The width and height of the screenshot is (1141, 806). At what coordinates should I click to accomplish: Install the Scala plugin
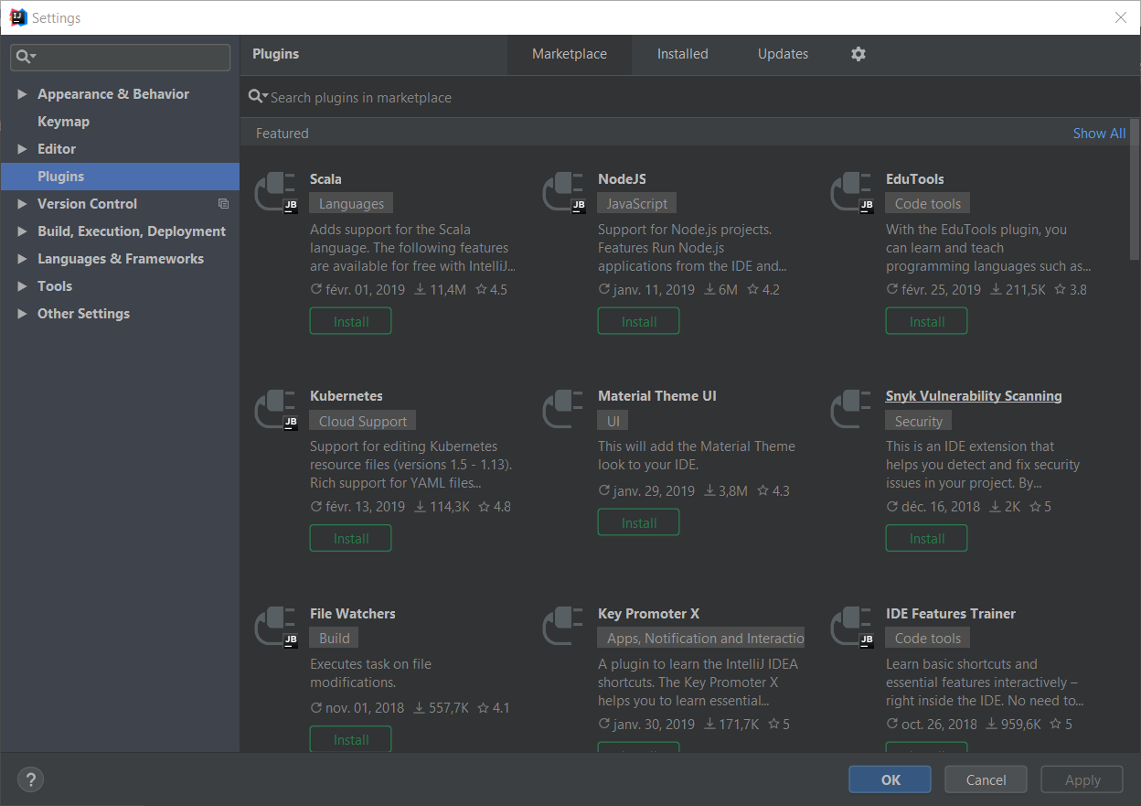(x=350, y=321)
